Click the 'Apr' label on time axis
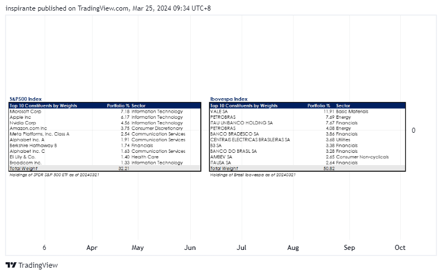The image size is (442, 275). [92, 247]
